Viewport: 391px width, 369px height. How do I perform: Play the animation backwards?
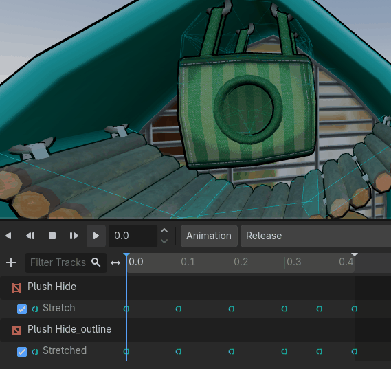pos(8,236)
